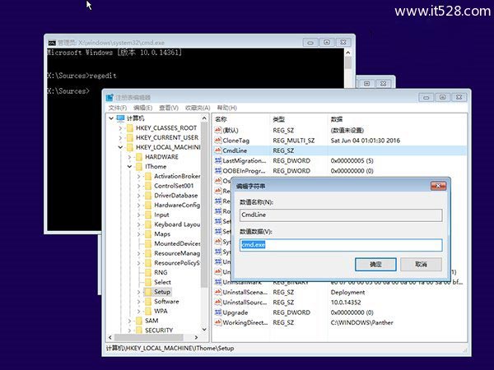Click the value data field containing cmd.exe
The image size is (494, 370).
[341, 245]
